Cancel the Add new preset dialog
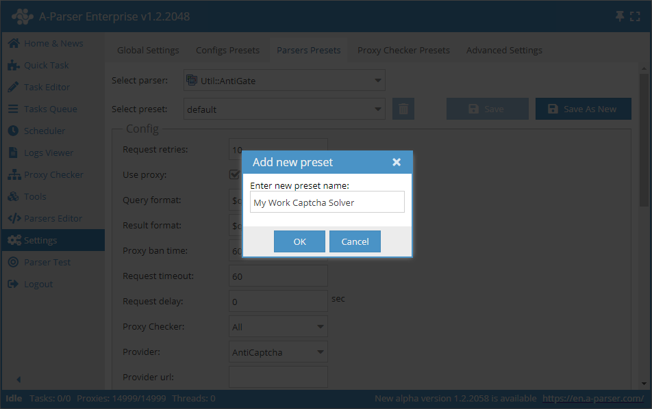The width and height of the screenshot is (652, 409). 355,241
